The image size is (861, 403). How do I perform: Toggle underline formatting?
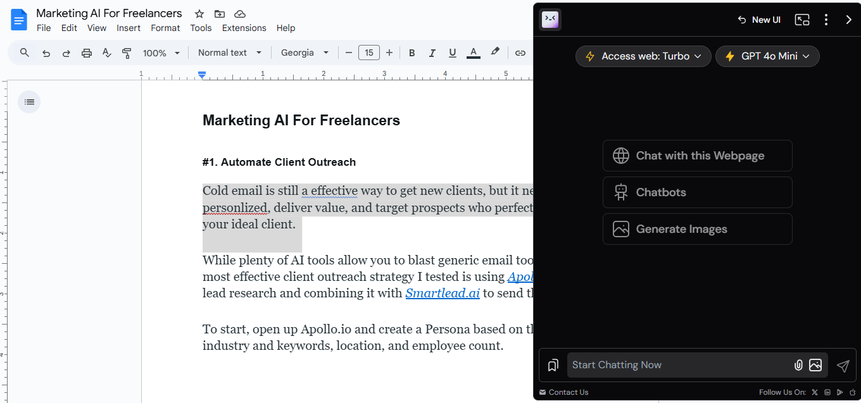tap(453, 53)
